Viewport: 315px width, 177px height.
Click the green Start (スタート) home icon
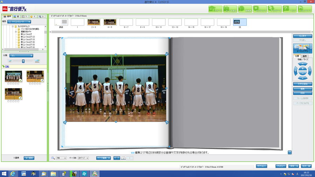pyautogui.click(x=215, y=9)
